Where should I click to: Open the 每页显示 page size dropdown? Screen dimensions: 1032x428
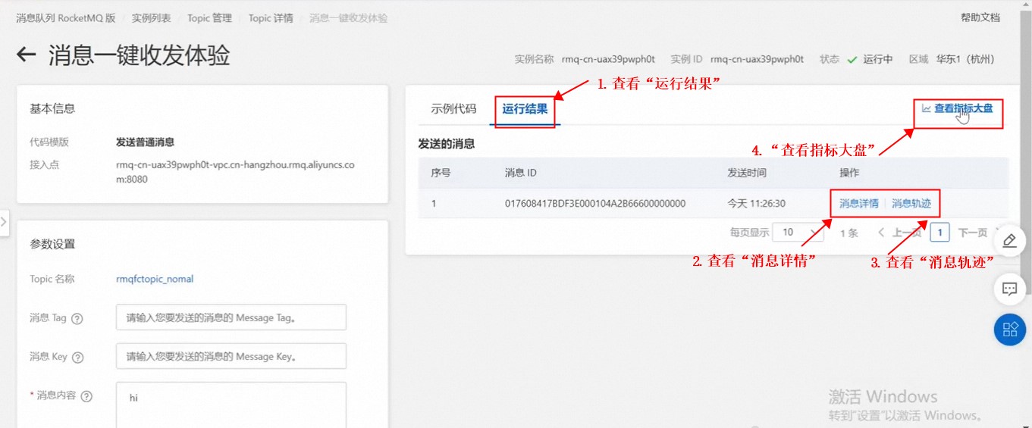(798, 233)
